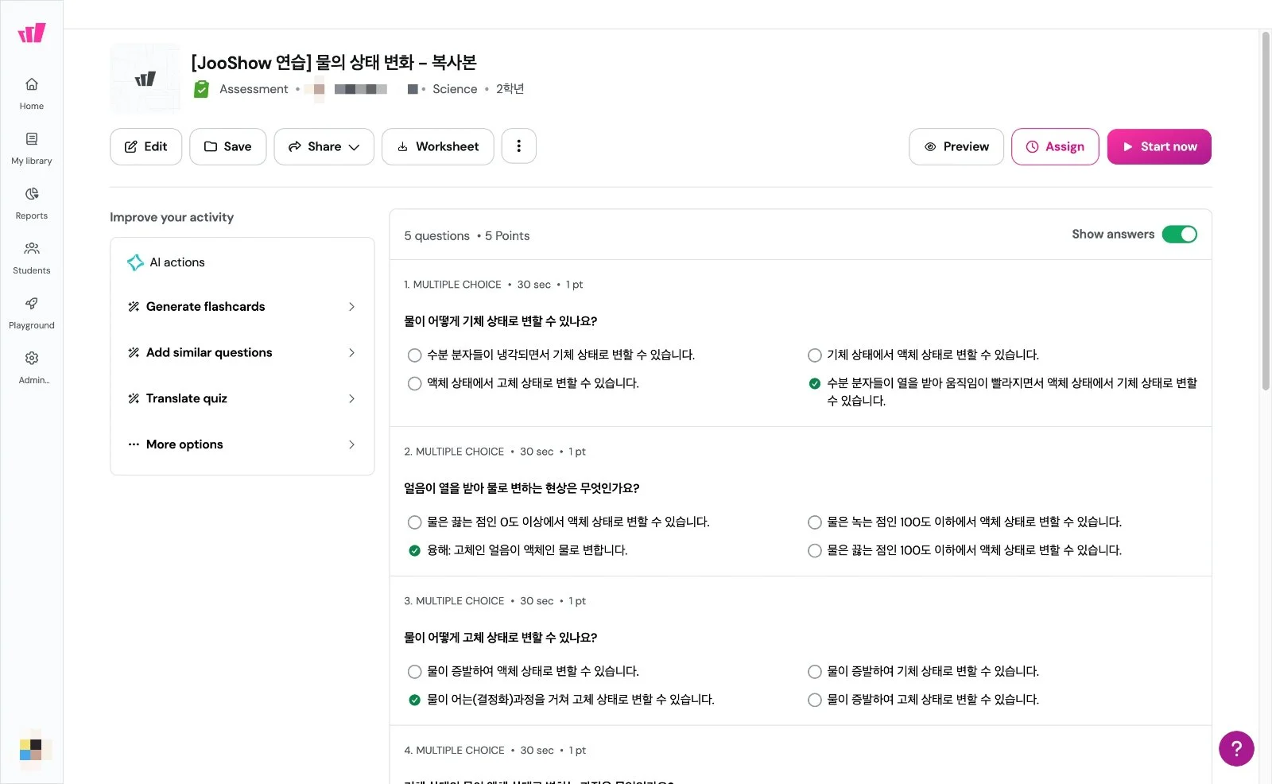Viewport: 1272px width, 784px height.
Task: Expand Translate quiz option
Action: coord(242,399)
